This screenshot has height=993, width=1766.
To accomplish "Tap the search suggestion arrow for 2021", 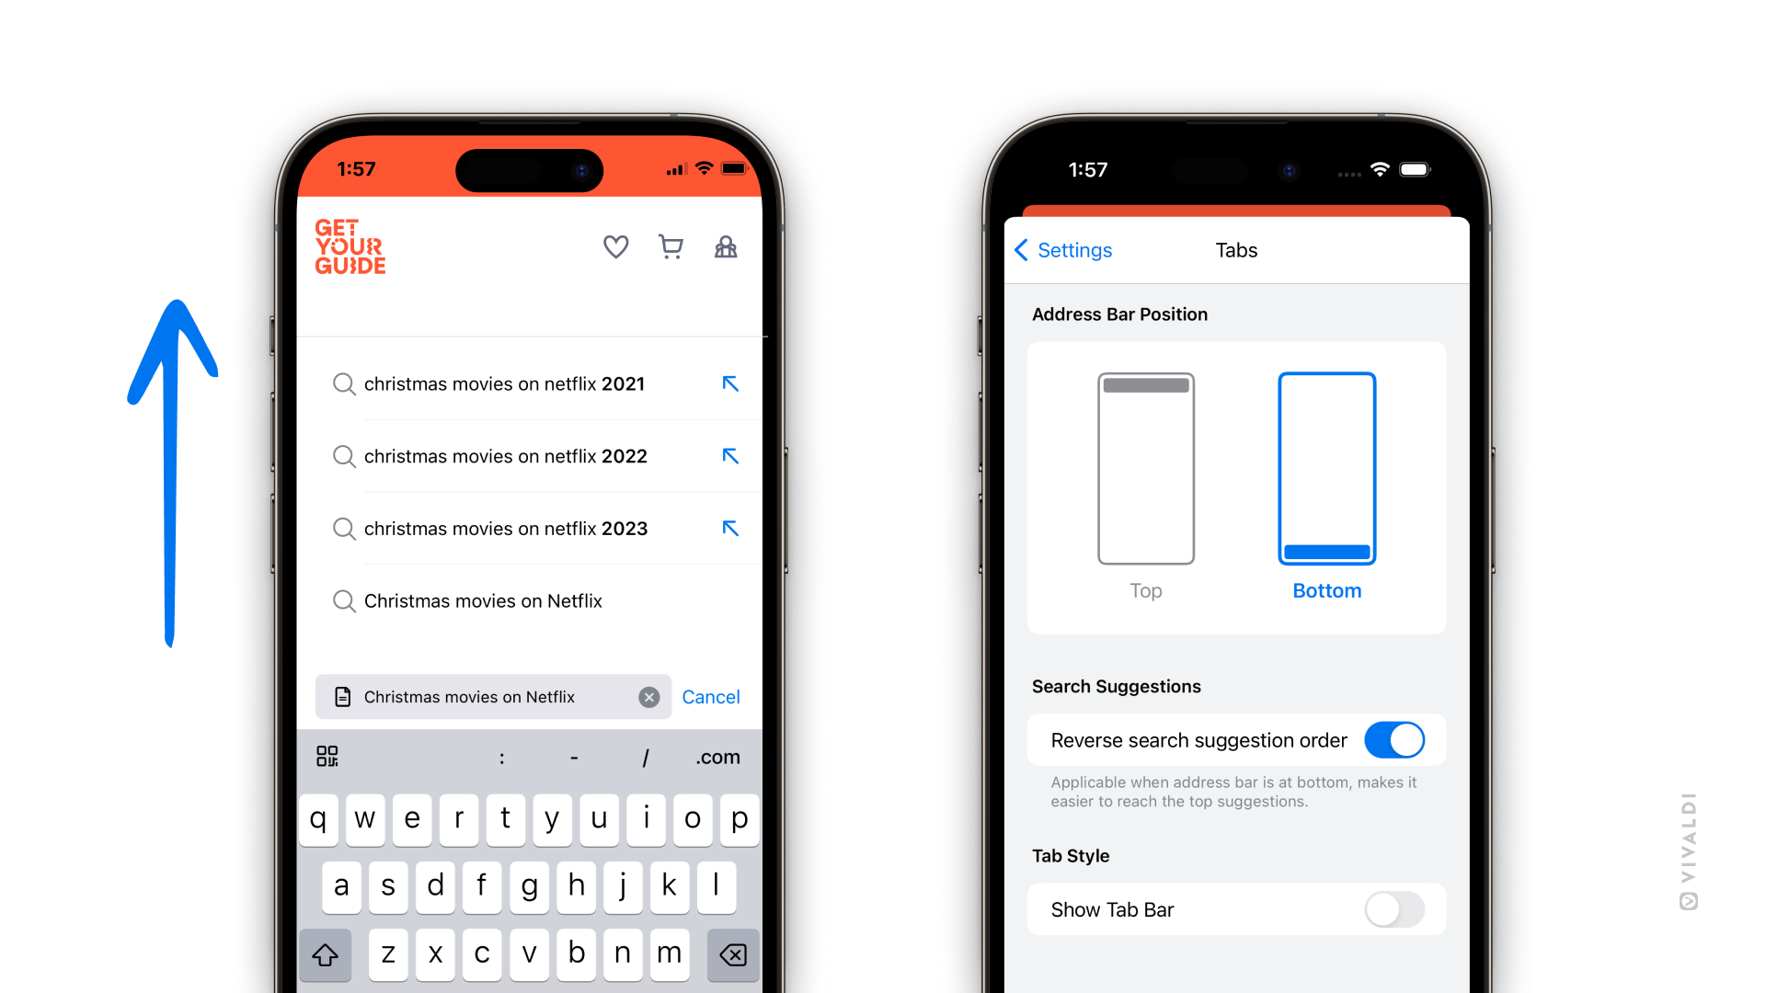I will (729, 383).
